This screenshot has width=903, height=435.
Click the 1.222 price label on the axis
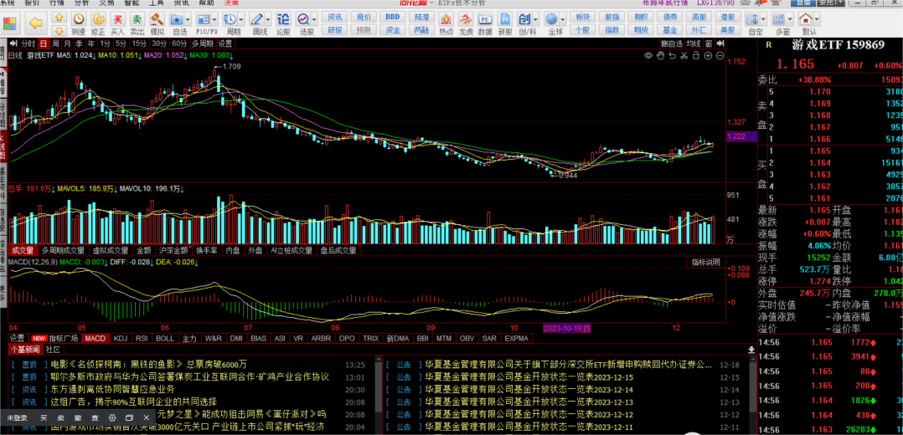click(x=741, y=136)
